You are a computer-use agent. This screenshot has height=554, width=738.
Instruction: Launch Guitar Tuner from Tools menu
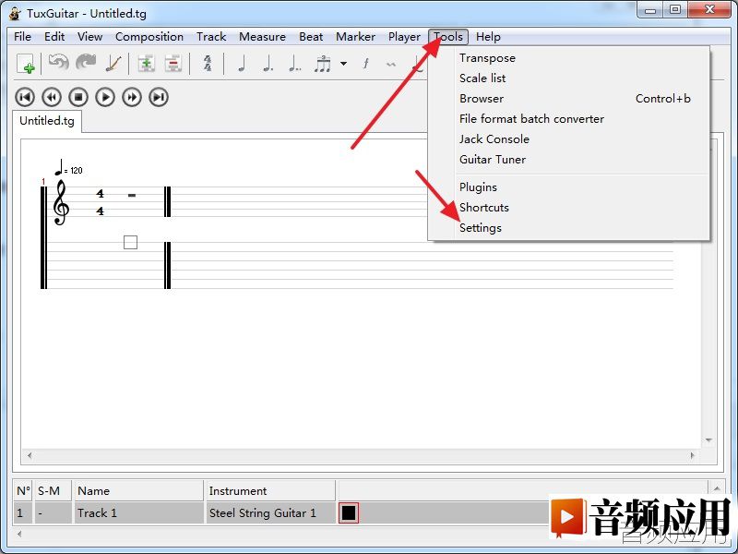568,159
